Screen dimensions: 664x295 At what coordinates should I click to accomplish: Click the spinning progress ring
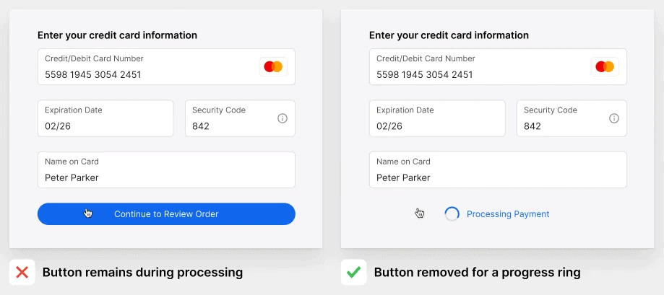point(452,213)
